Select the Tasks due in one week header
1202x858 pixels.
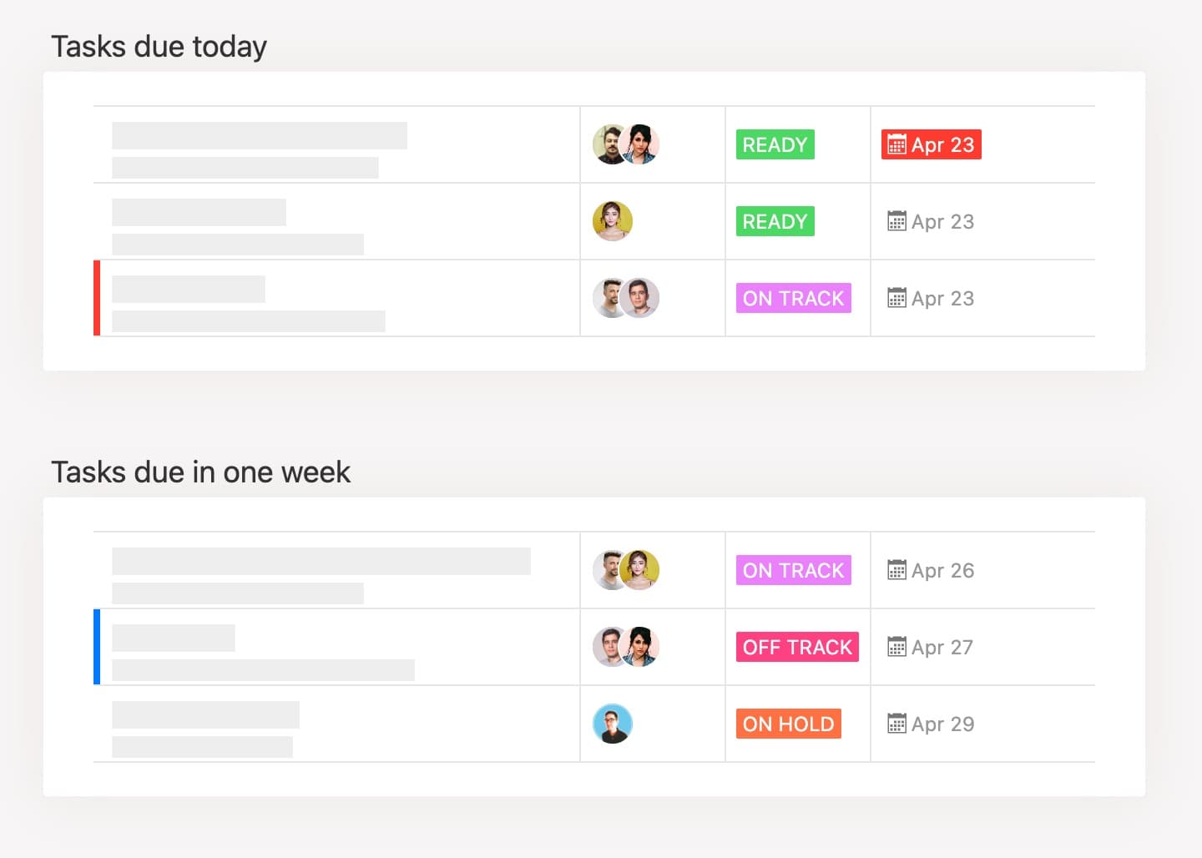click(x=201, y=472)
